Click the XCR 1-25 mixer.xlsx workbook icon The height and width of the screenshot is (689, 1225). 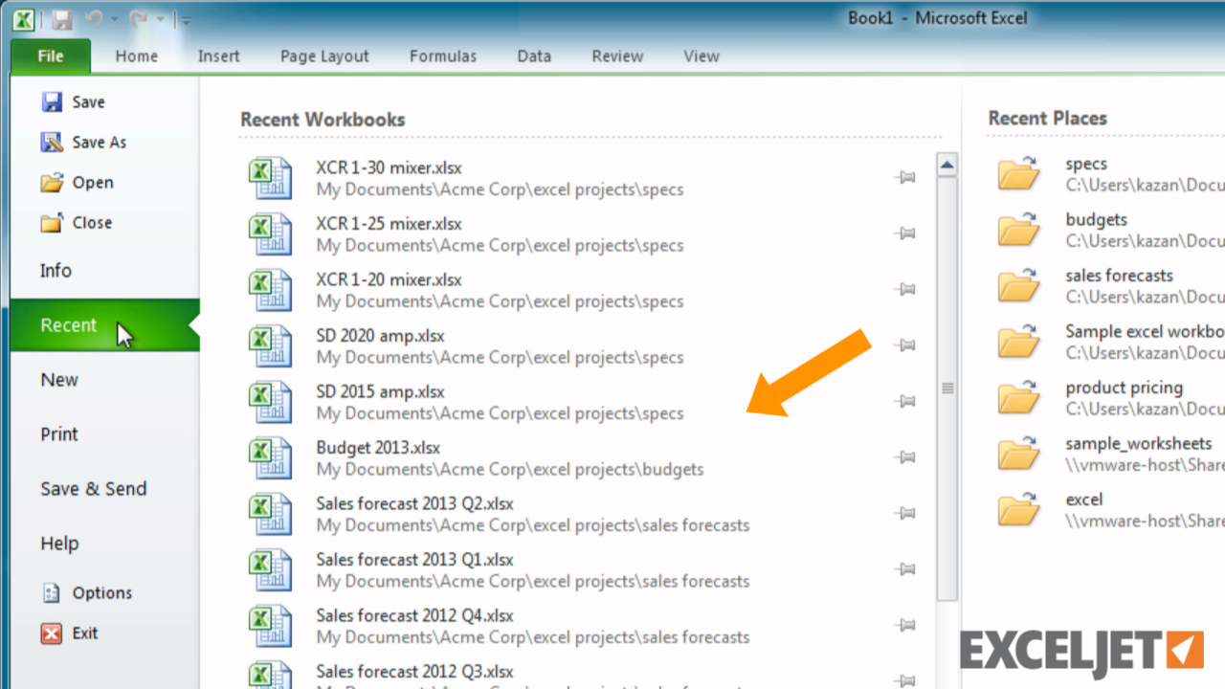coord(269,234)
